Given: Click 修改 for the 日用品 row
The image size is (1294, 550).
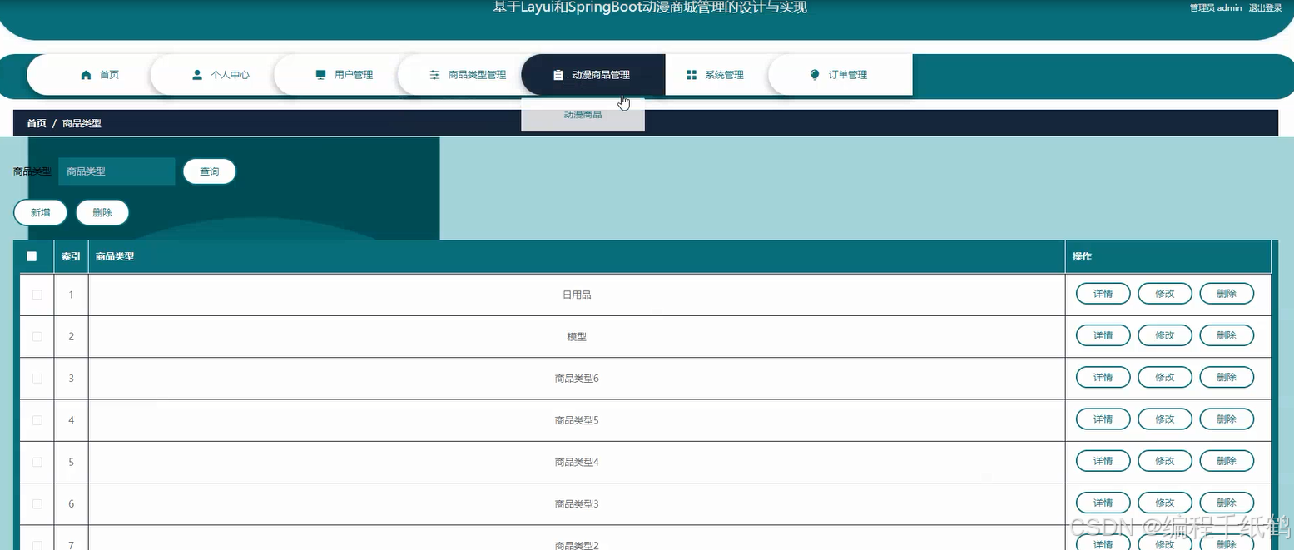Looking at the screenshot, I should coord(1165,294).
